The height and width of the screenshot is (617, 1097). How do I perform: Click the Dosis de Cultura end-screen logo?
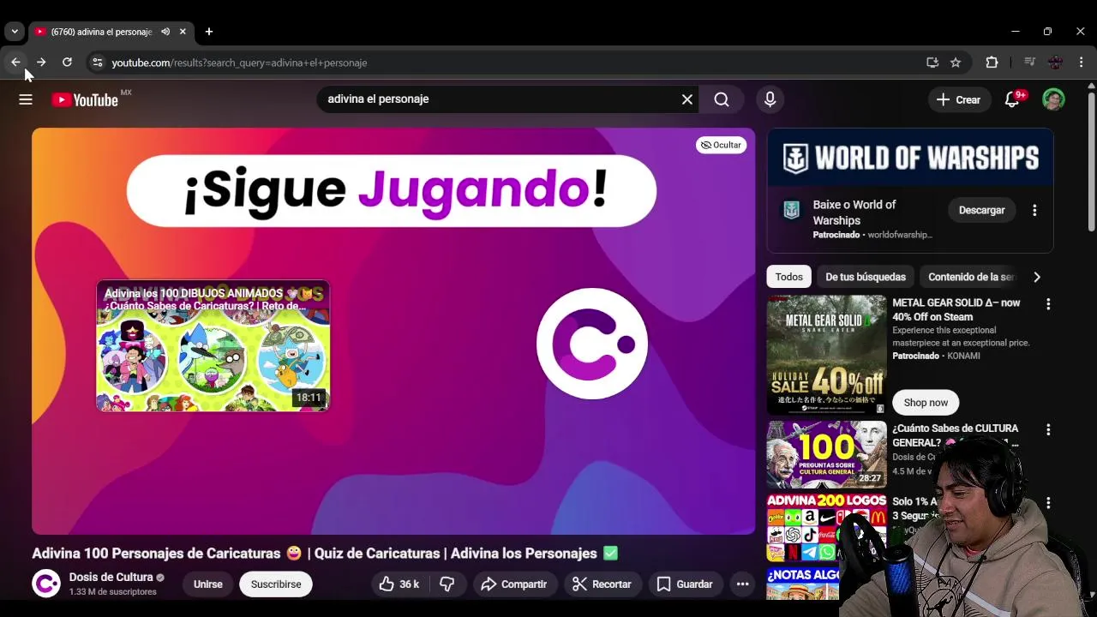point(591,344)
